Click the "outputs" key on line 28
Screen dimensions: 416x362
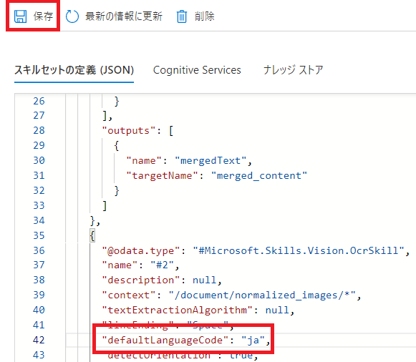click(129, 131)
